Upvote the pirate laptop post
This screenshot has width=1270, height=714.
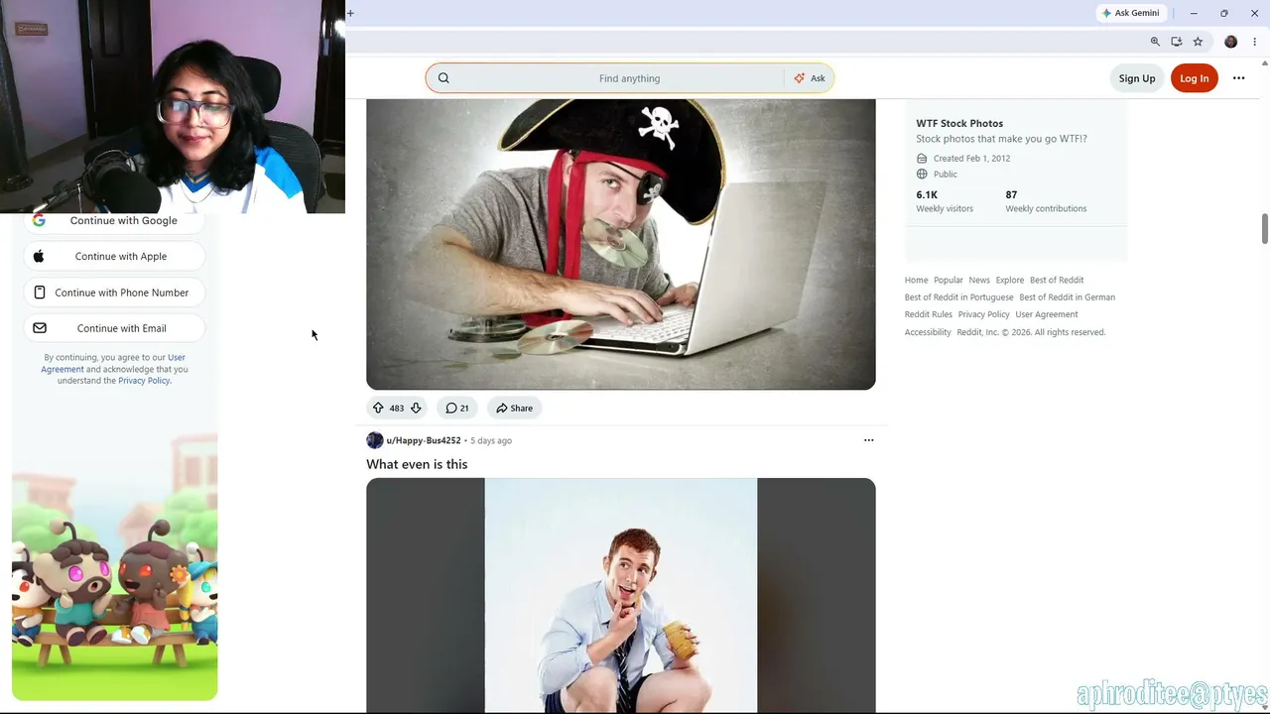point(378,408)
